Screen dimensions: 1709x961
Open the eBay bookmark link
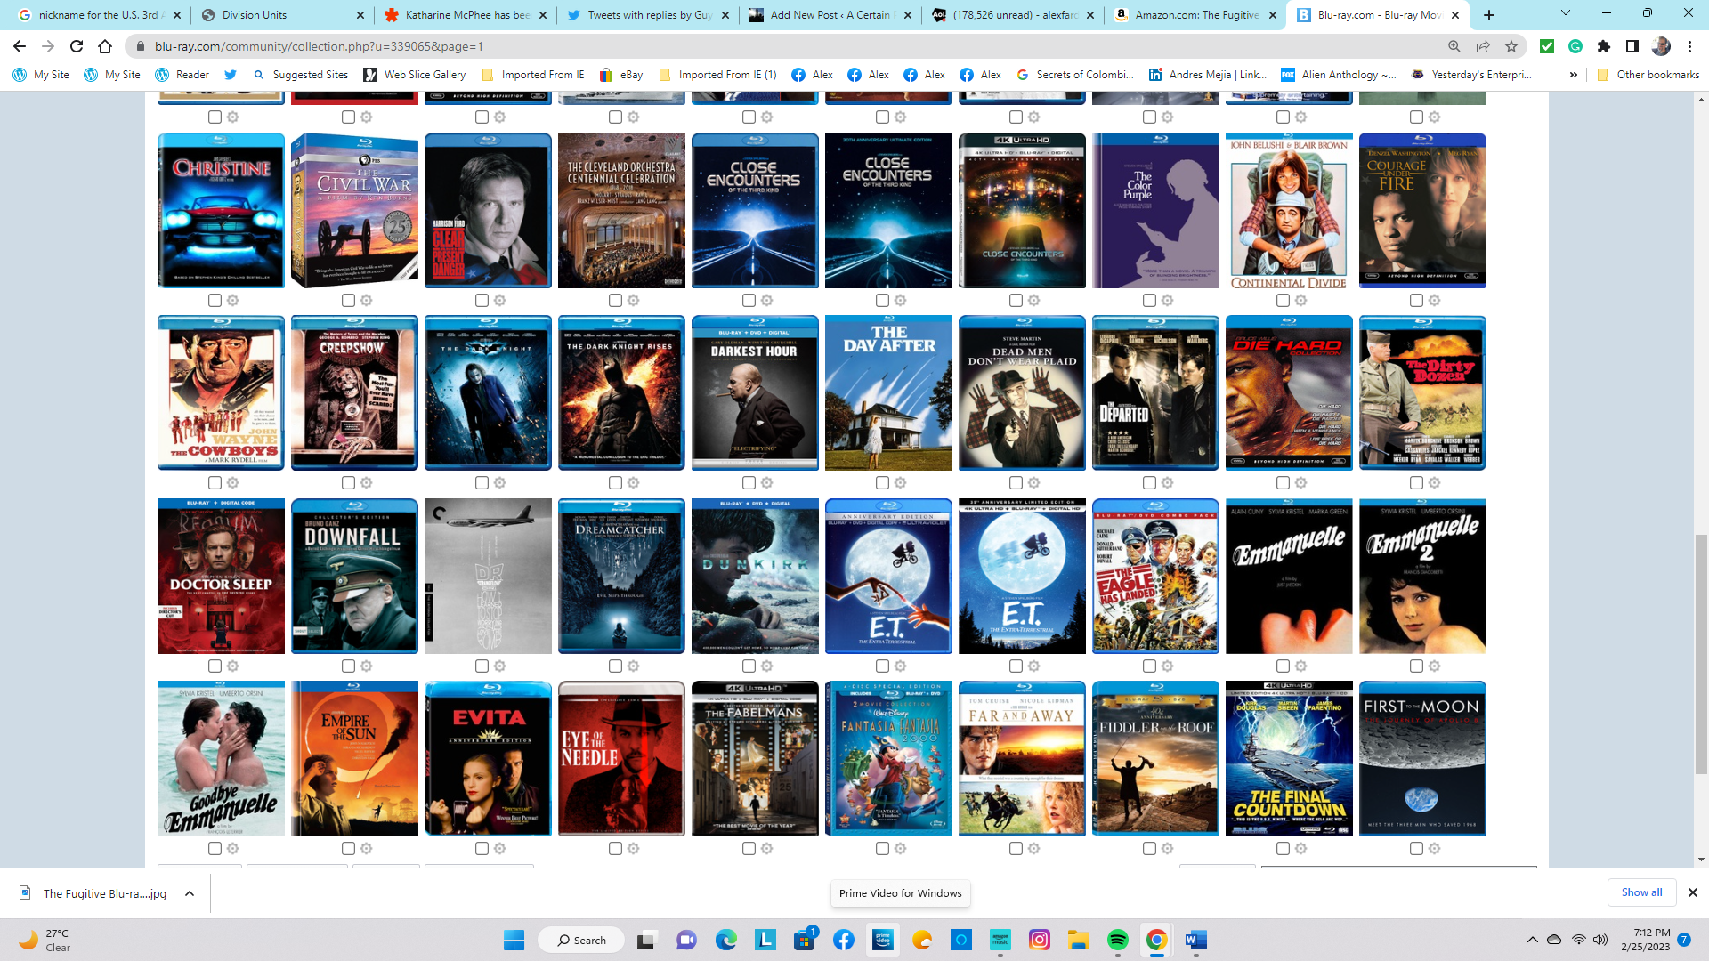click(x=621, y=75)
